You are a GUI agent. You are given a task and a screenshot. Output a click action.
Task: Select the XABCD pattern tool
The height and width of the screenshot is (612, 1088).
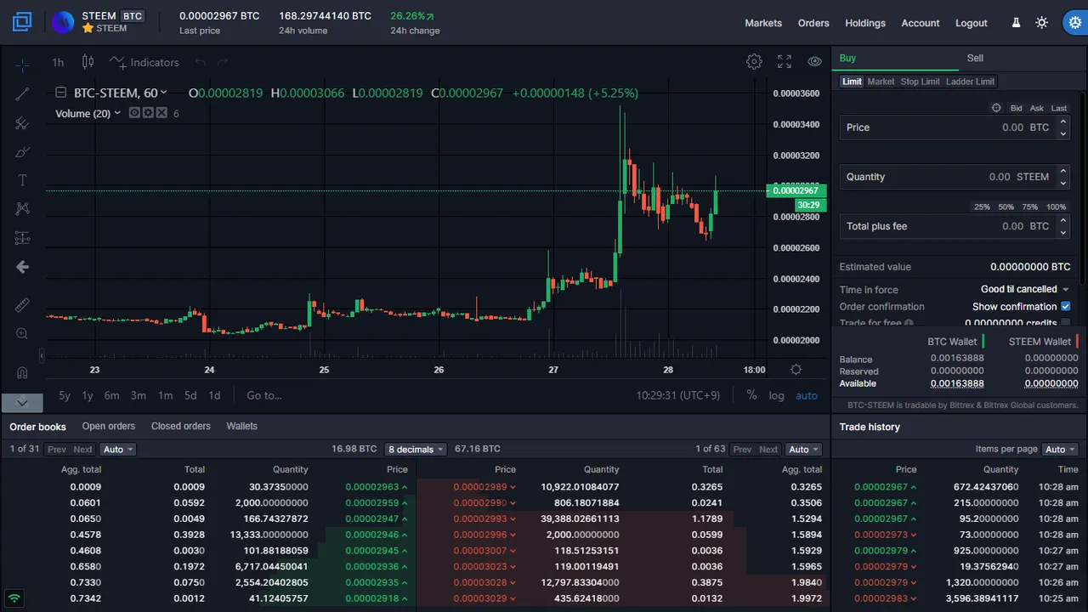pyautogui.click(x=22, y=208)
